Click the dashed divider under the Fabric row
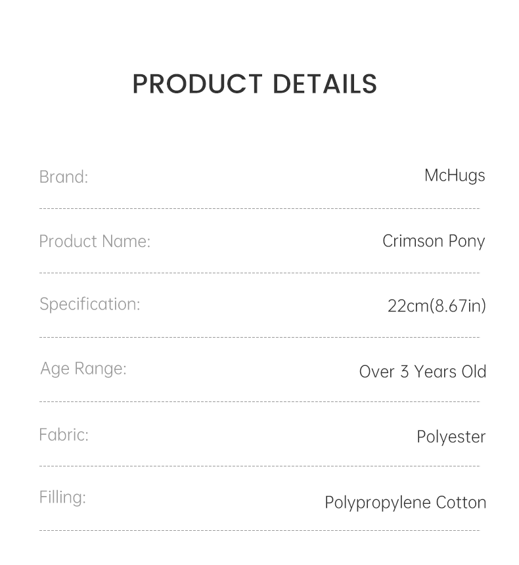Screen dimensions: 519x565 (x=259, y=466)
